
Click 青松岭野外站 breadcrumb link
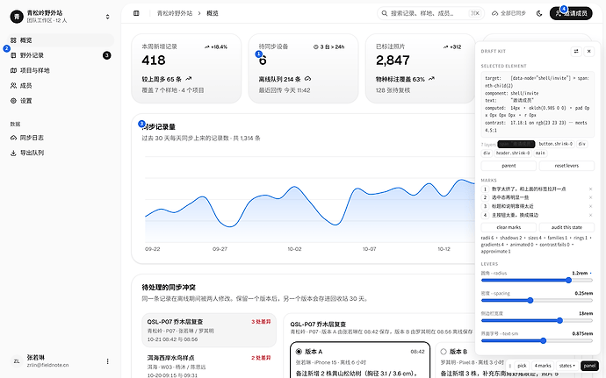coord(175,13)
